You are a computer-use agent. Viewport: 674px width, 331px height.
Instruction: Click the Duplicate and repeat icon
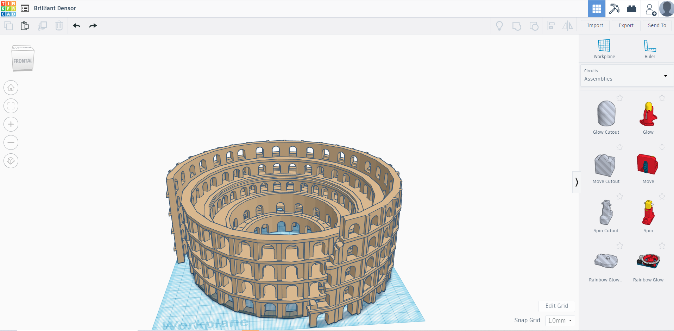click(x=42, y=26)
